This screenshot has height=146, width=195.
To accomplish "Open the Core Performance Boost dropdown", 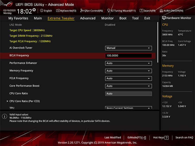I will click(128, 86).
